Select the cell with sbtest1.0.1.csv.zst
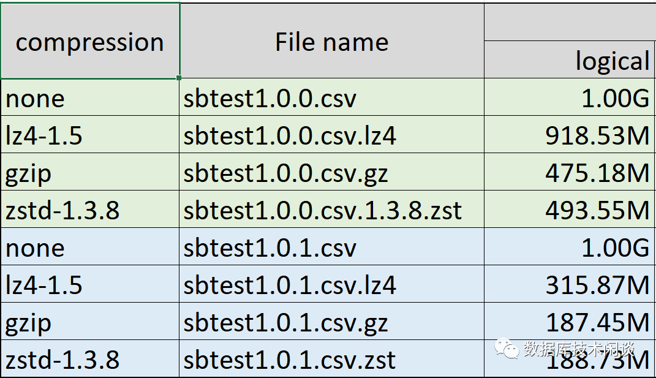This screenshot has width=656, height=378. tap(331, 360)
